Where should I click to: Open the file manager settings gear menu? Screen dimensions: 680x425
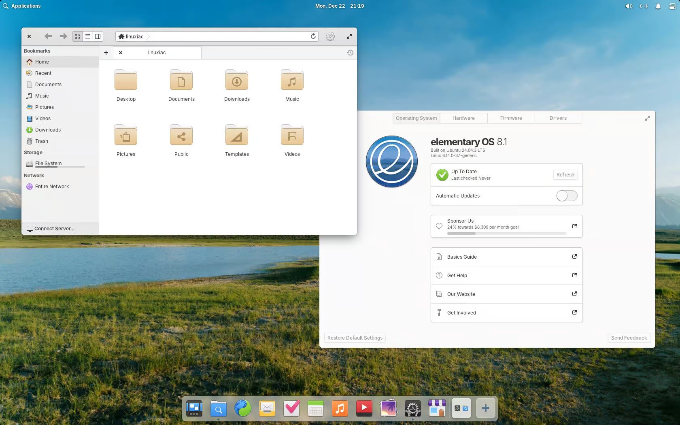click(330, 36)
